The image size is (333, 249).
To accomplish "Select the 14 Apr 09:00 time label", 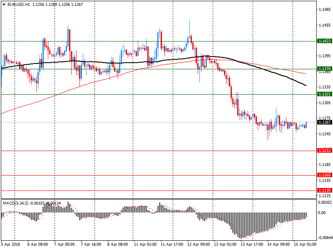I will [278, 244].
